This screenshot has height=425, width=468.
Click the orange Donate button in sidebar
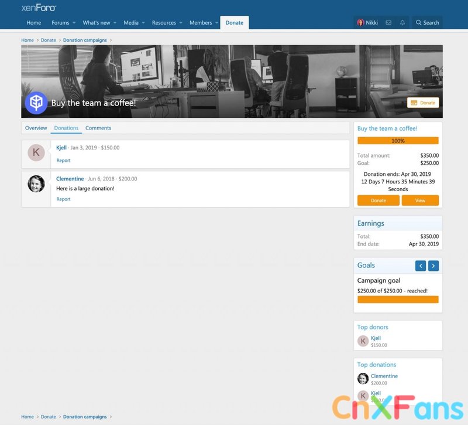click(378, 200)
